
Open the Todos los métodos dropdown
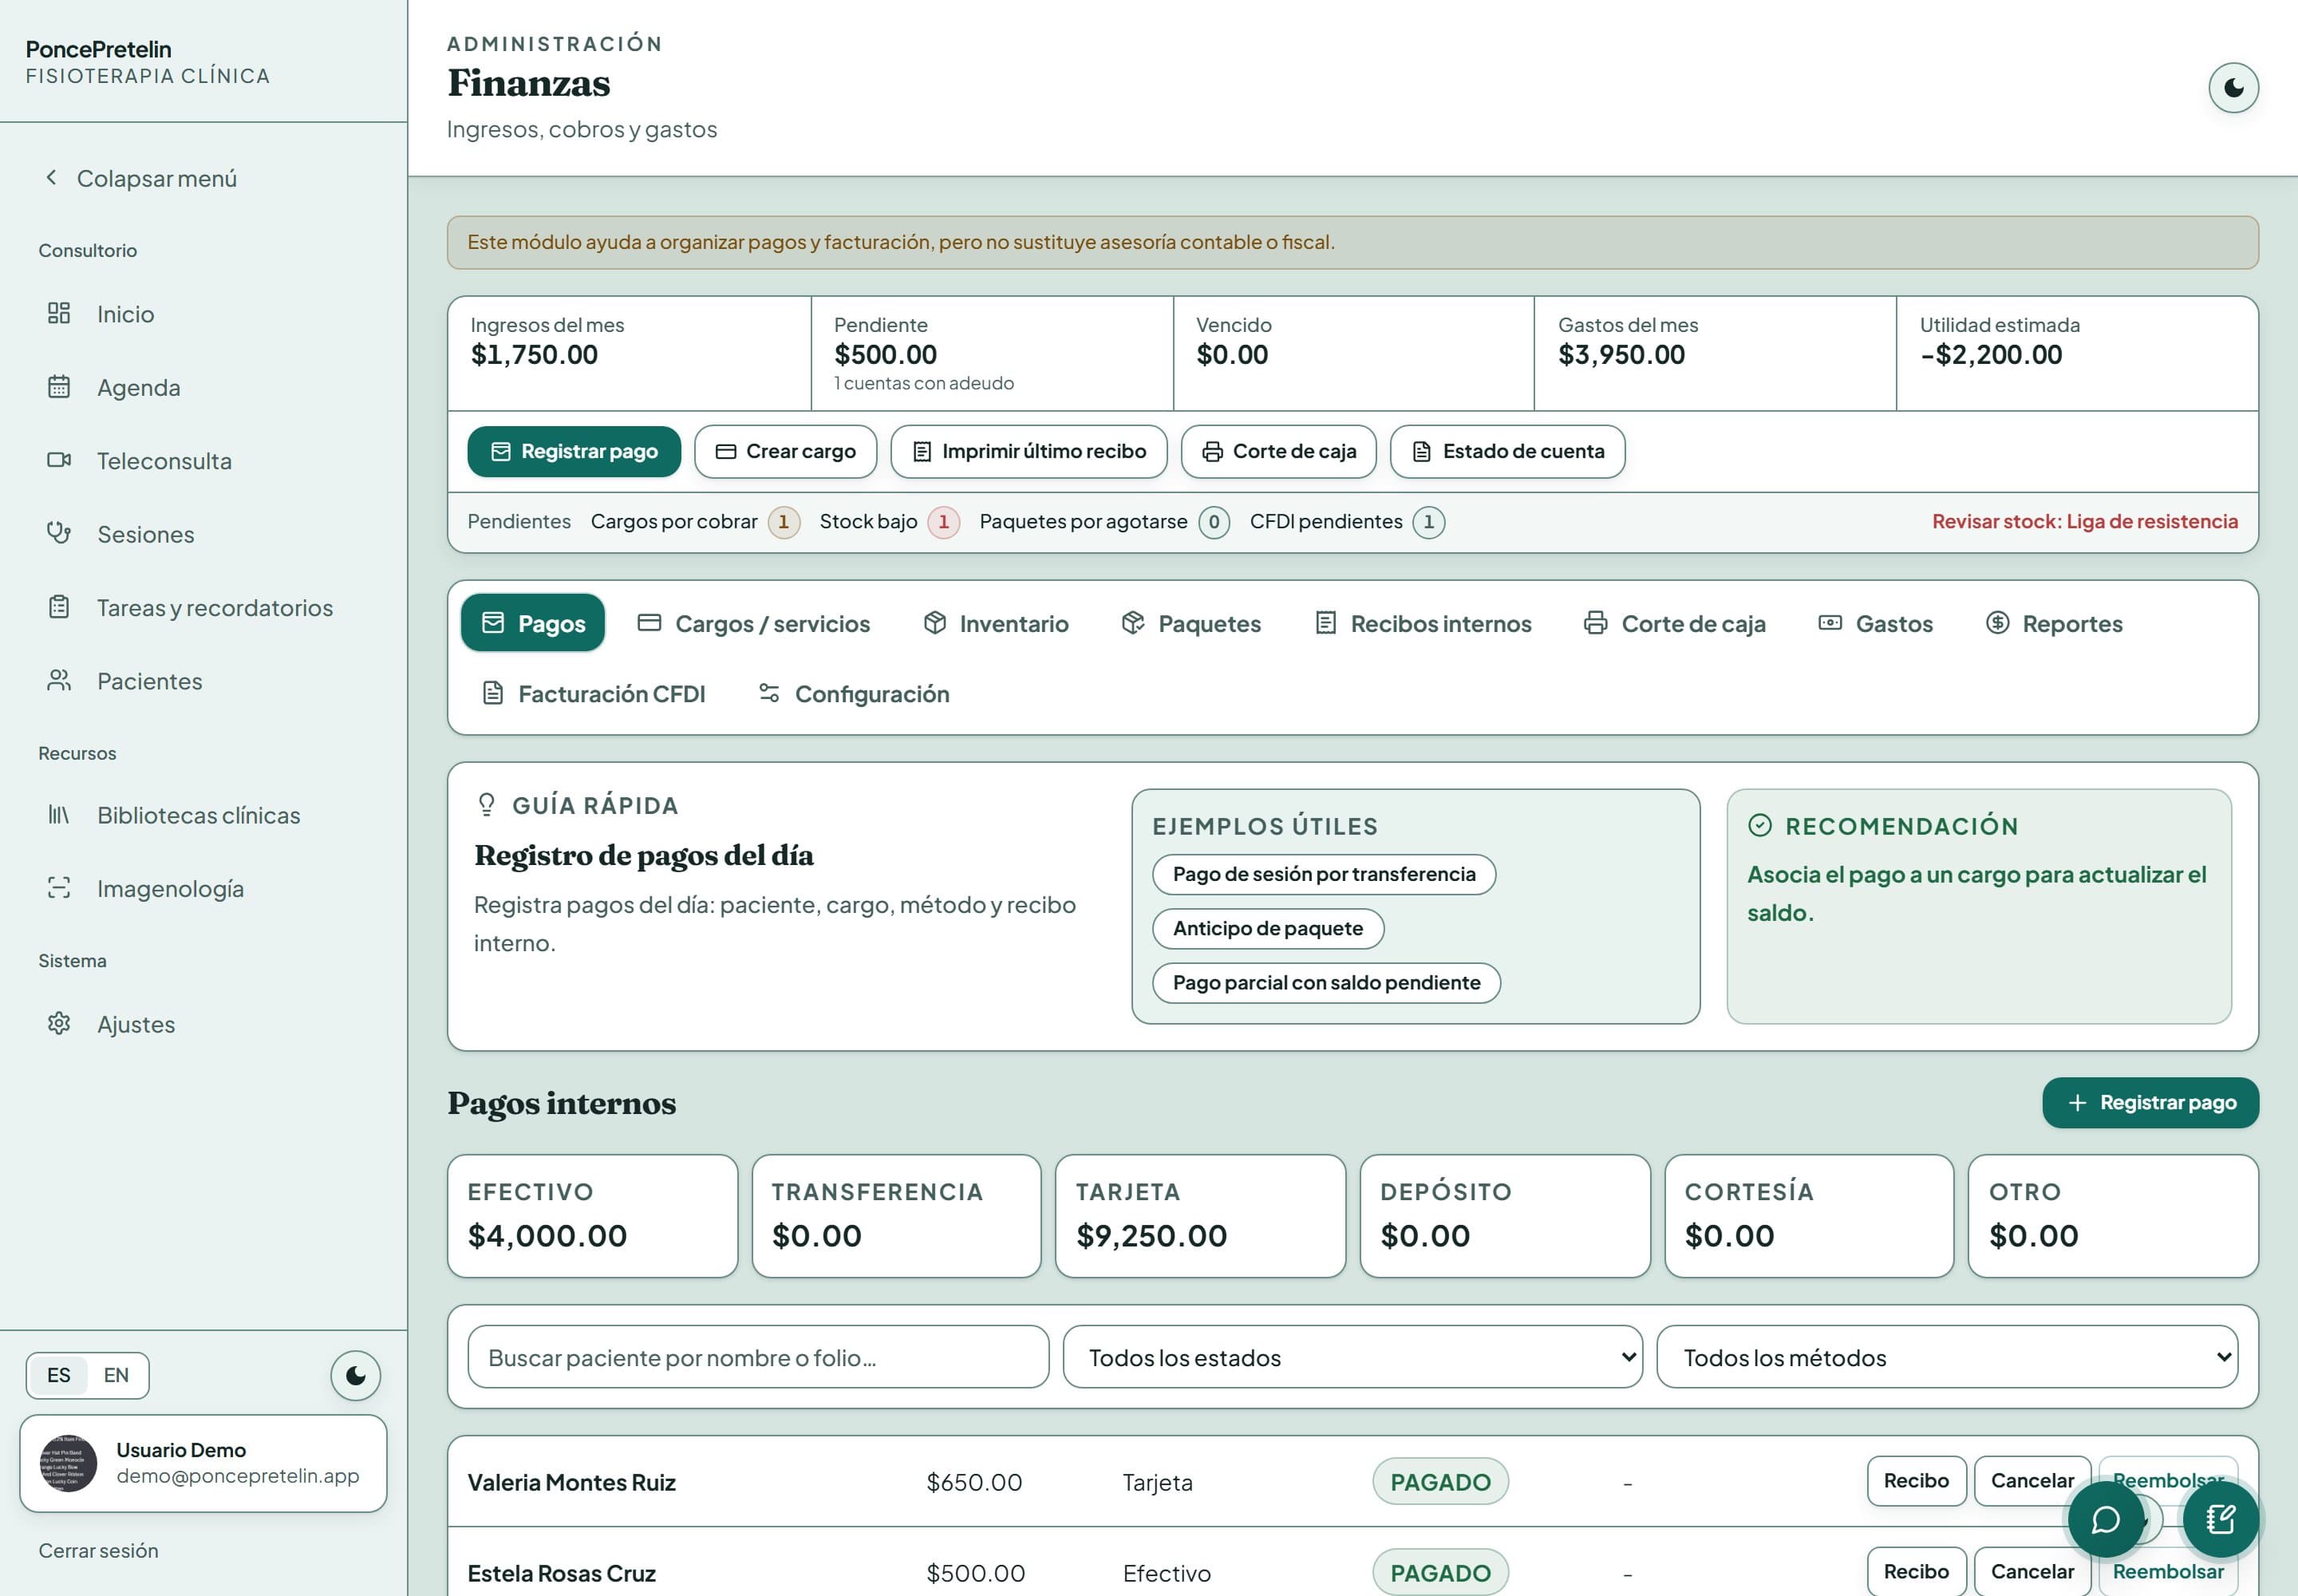tap(1947, 1357)
